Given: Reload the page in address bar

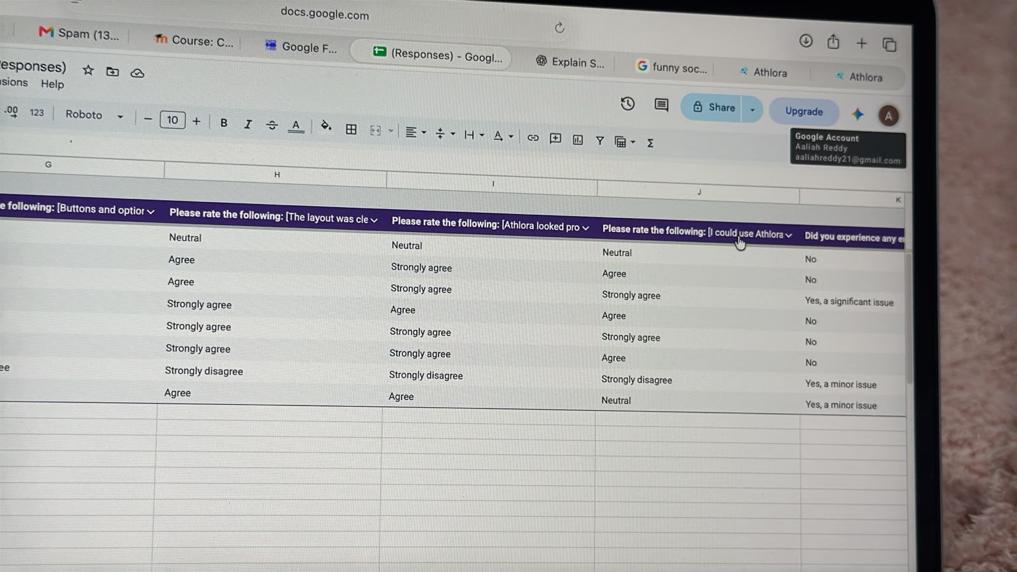Looking at the screenshot, I should [559, 27].
